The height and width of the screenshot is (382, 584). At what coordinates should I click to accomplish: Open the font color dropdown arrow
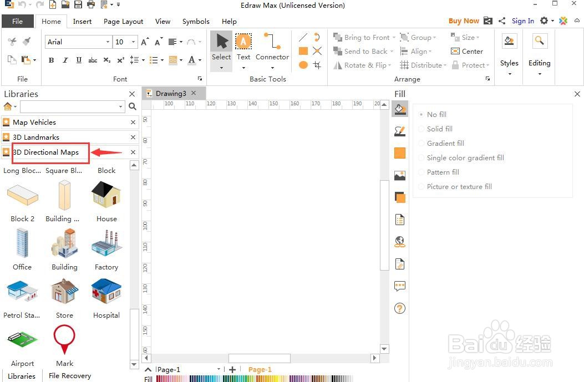pyautogui.click(x=200, y=60)
